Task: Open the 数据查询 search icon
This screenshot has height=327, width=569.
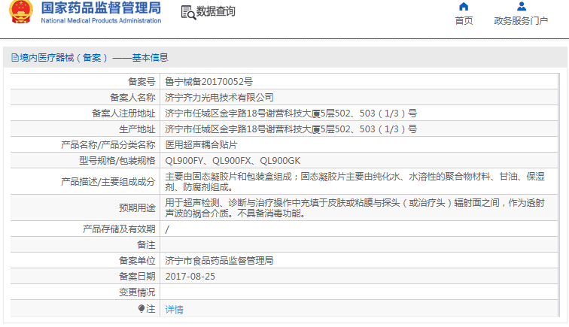Action: 188,13
